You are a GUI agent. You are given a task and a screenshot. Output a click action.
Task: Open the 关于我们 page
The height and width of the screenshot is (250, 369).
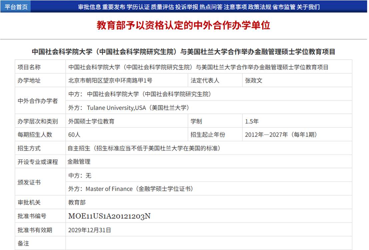308,7
